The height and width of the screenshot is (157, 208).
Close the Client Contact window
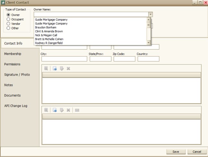pos(206,3)
